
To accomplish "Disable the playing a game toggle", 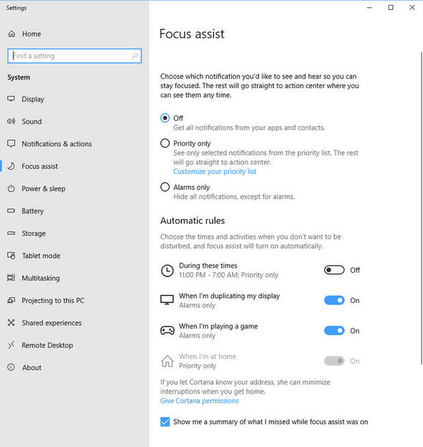I will click(x=334, y=331).
